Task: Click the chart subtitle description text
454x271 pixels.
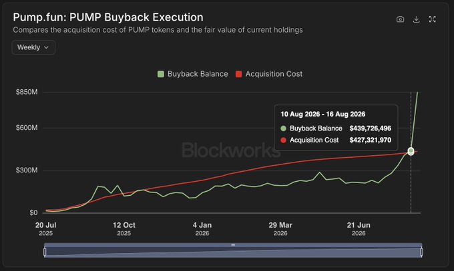Action: pos(158,30)
